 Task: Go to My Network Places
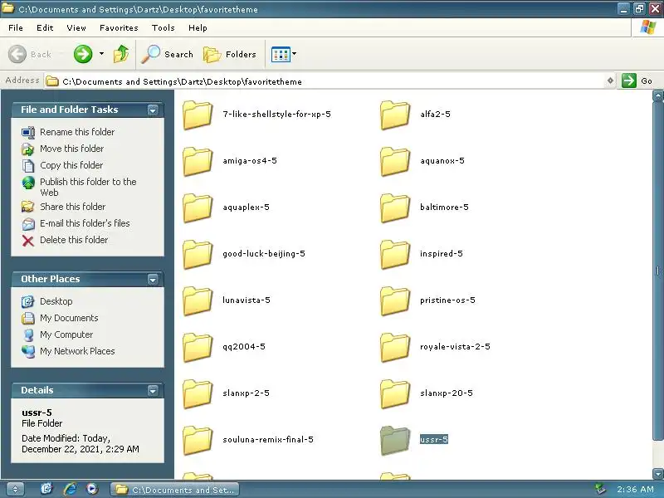click(x=77, y=351)
